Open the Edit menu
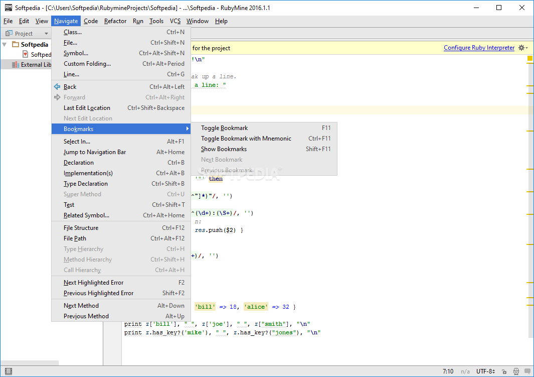 [x=24, y=21]
